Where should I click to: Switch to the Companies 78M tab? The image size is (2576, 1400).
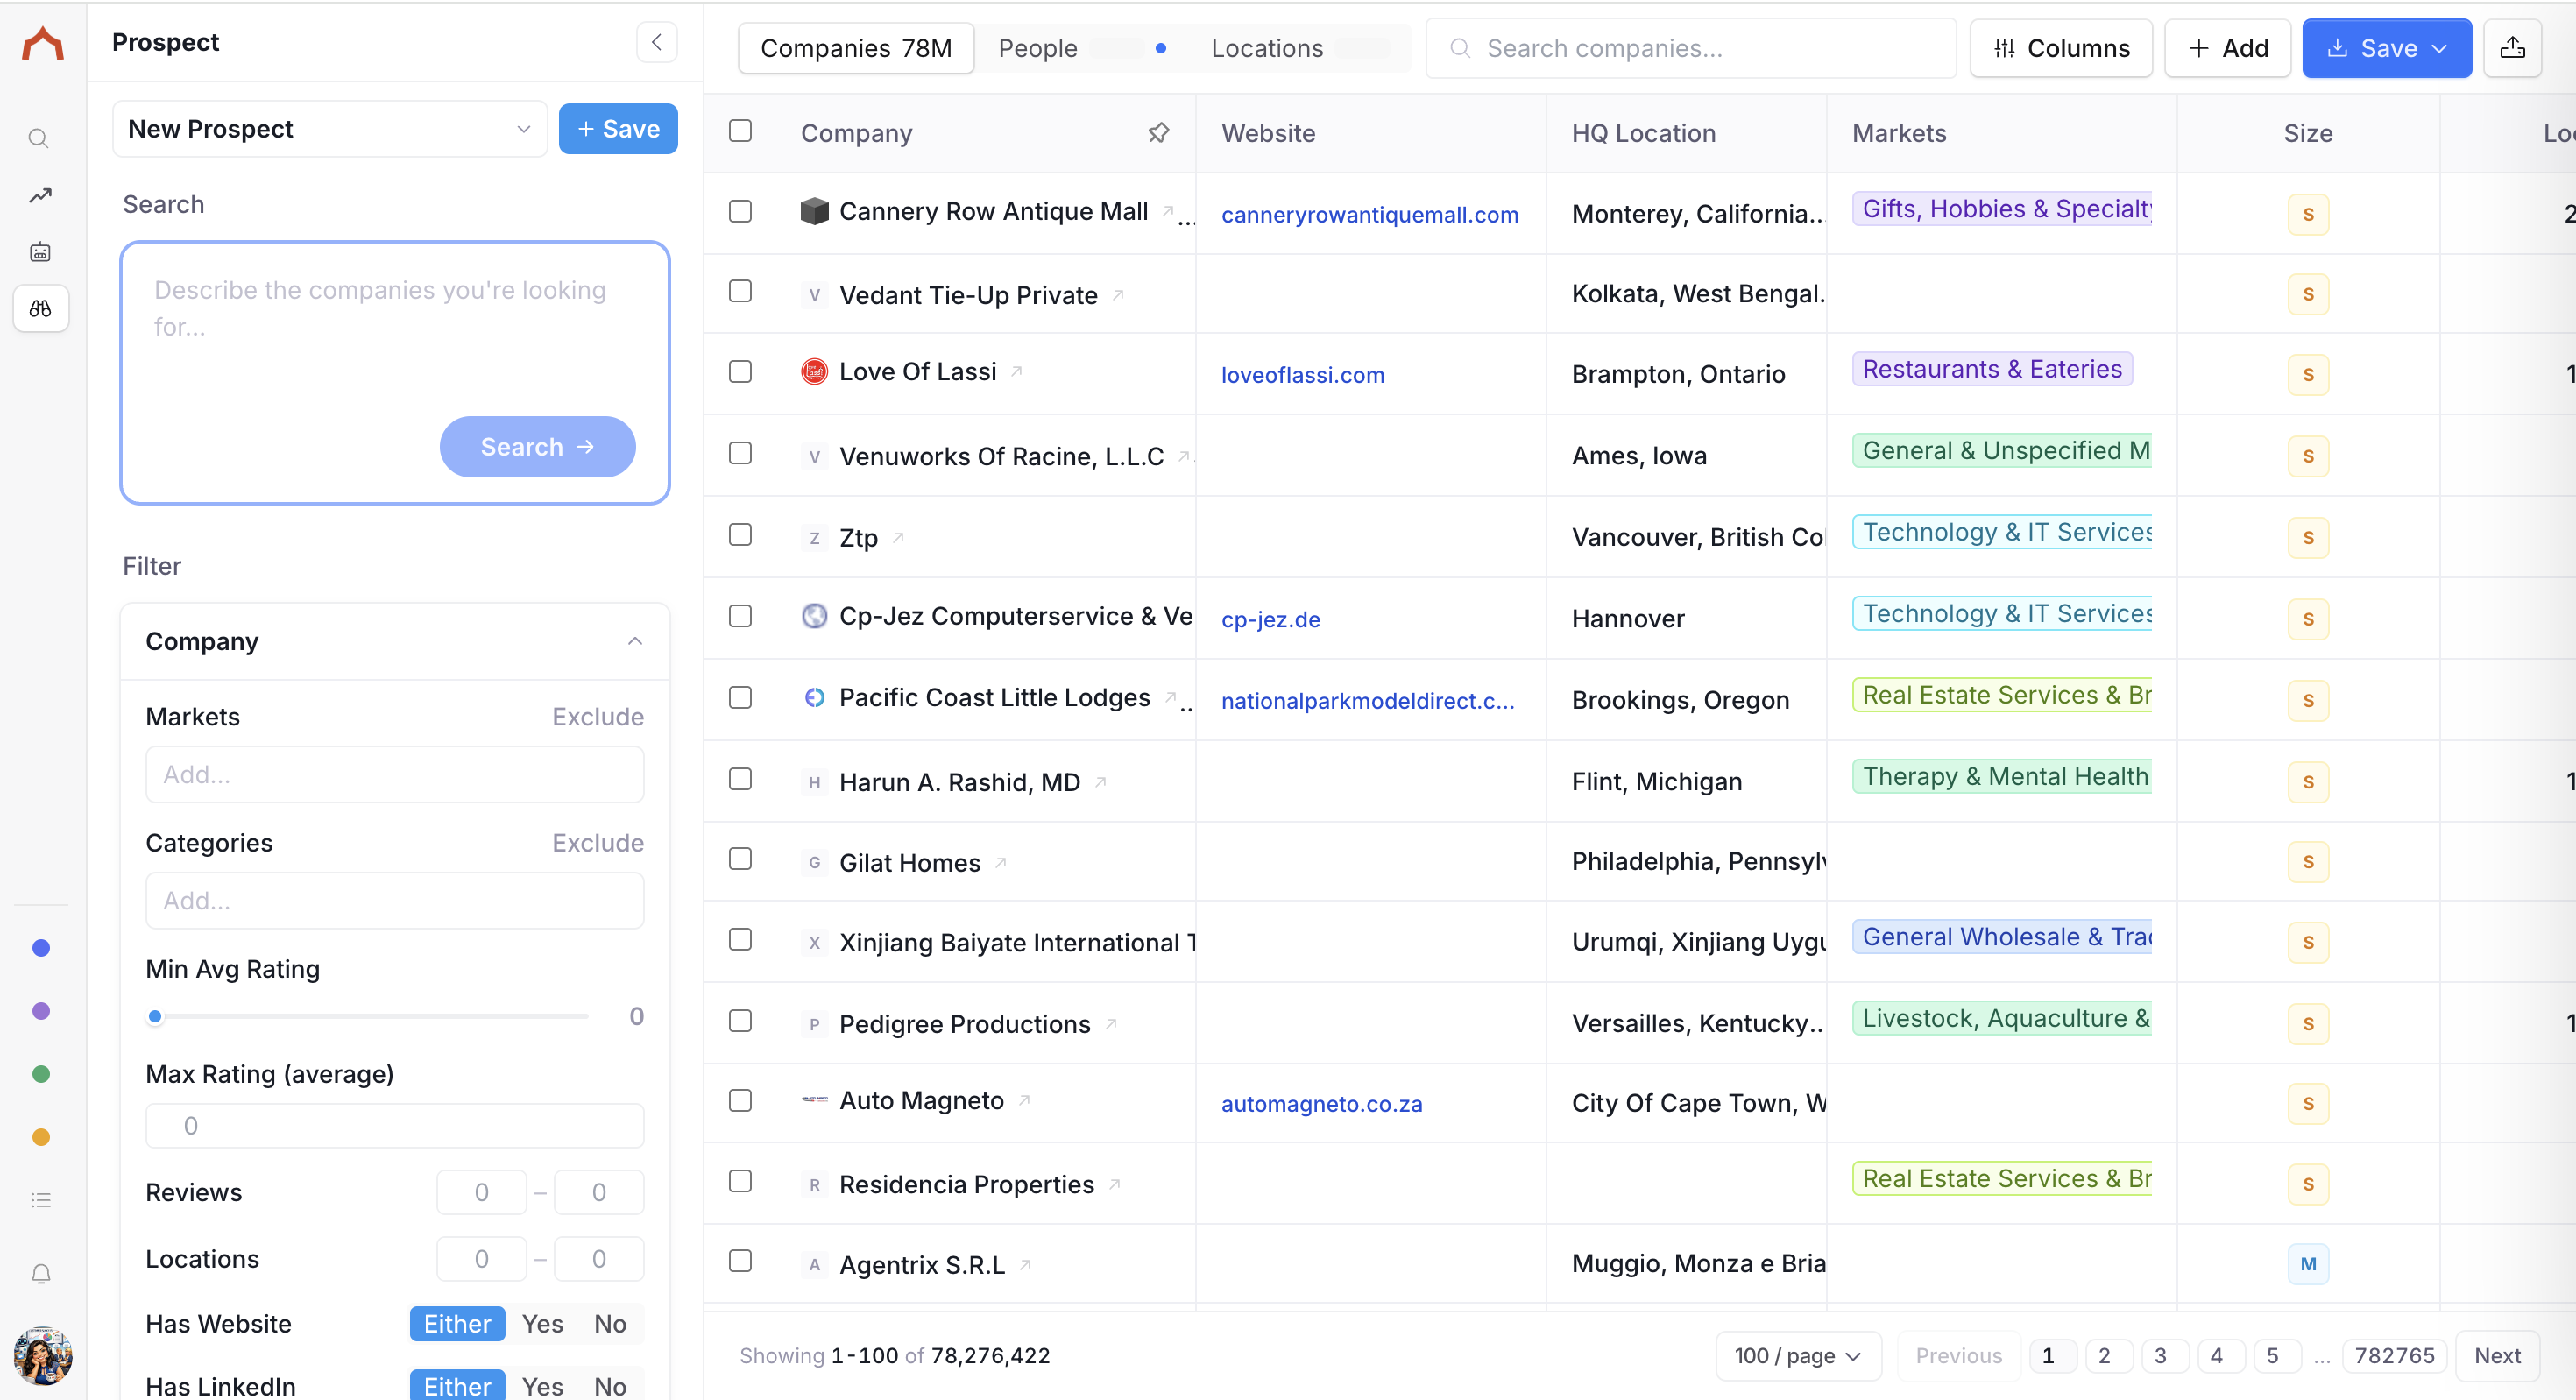[856, 48]
